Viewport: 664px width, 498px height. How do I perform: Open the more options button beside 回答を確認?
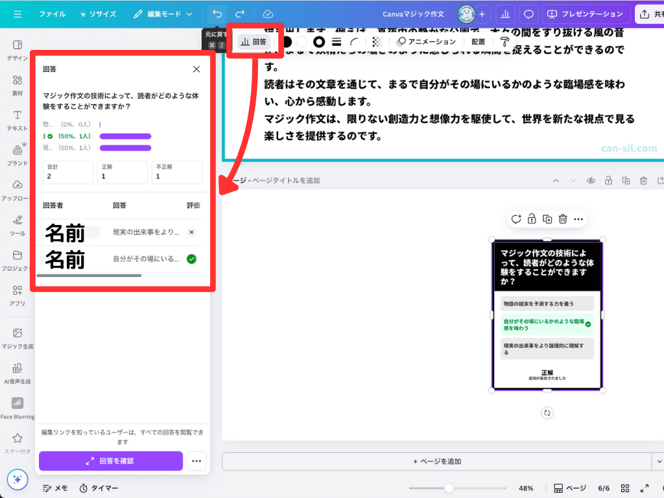196,461
